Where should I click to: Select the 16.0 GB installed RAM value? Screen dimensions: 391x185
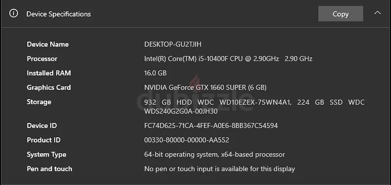tap(155, 73)
